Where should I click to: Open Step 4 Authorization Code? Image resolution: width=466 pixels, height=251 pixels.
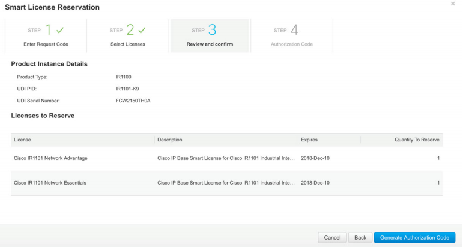coord(292,35)
